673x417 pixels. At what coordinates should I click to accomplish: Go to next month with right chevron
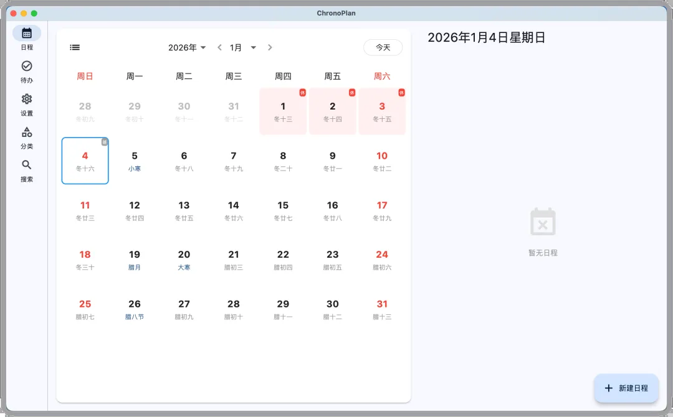pos(270,47)
